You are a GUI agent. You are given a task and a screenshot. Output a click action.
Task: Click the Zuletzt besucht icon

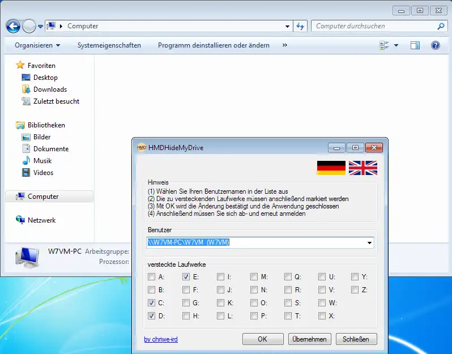click(26, 101)
